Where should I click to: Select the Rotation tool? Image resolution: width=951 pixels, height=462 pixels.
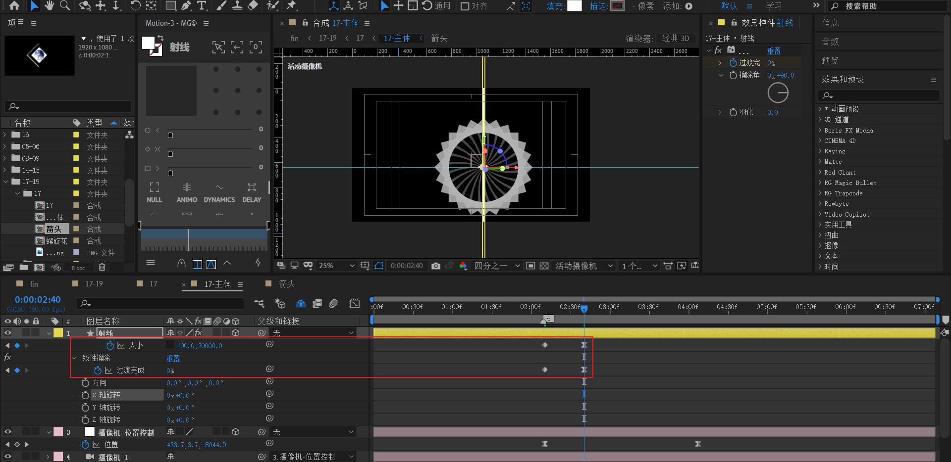click(x=135, y=5)
